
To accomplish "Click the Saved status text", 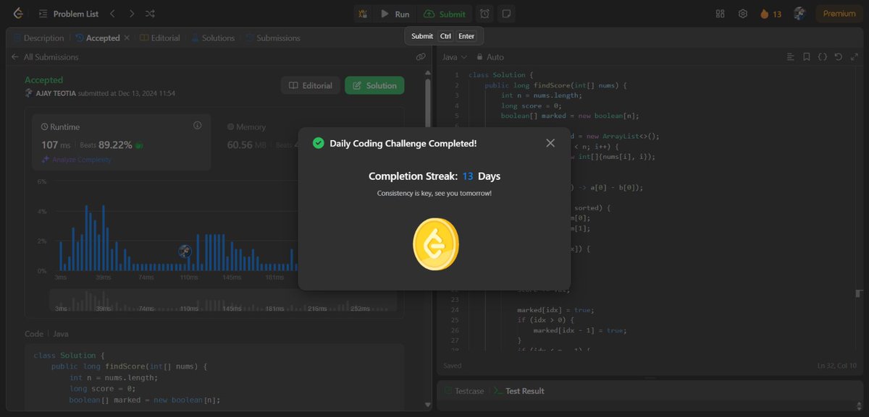I will (x=453, y=366).
